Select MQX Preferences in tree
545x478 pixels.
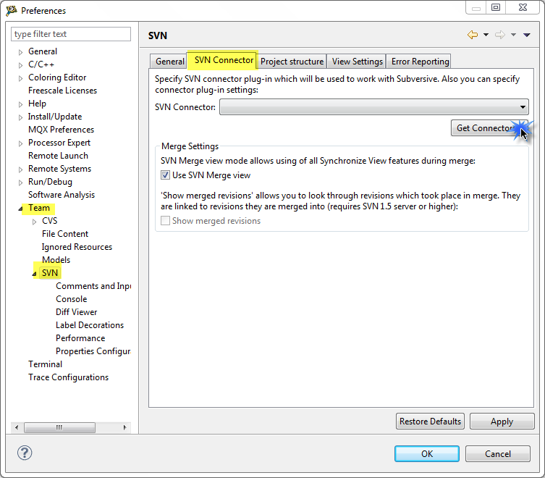coord(62,130)
